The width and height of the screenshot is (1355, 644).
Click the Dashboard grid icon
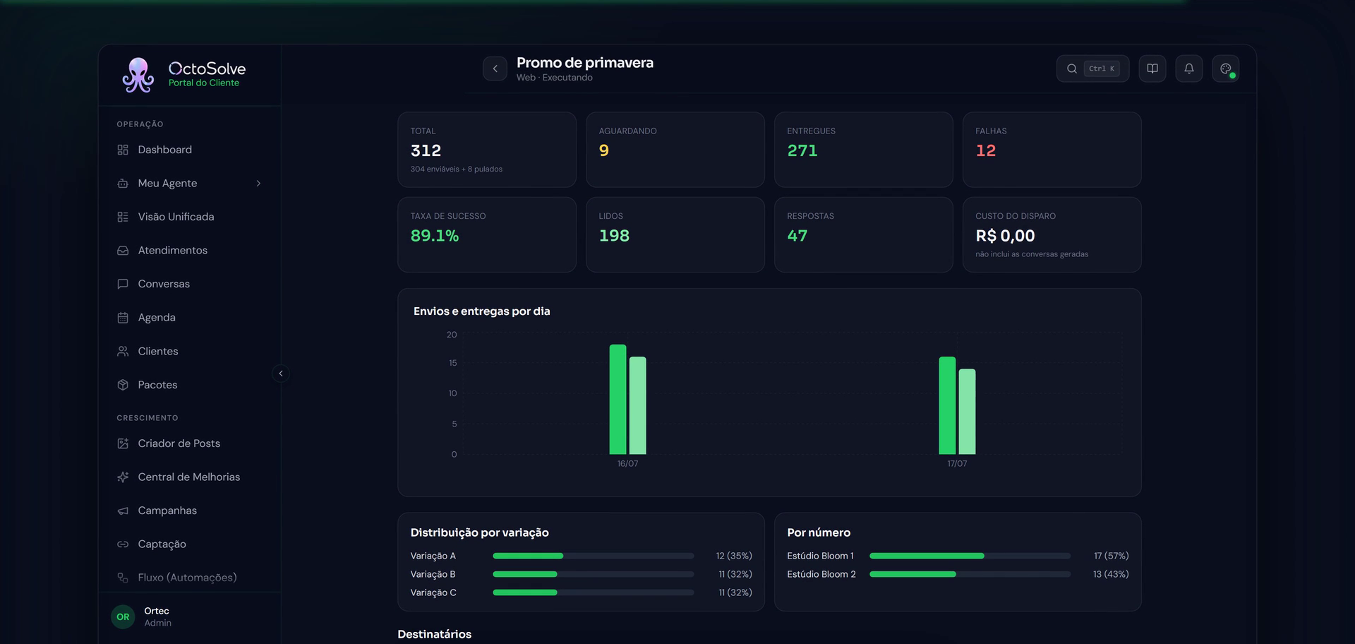pos(123,150)
